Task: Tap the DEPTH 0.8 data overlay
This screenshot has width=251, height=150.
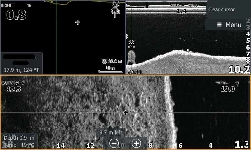Action: click(x=16, y=12)
